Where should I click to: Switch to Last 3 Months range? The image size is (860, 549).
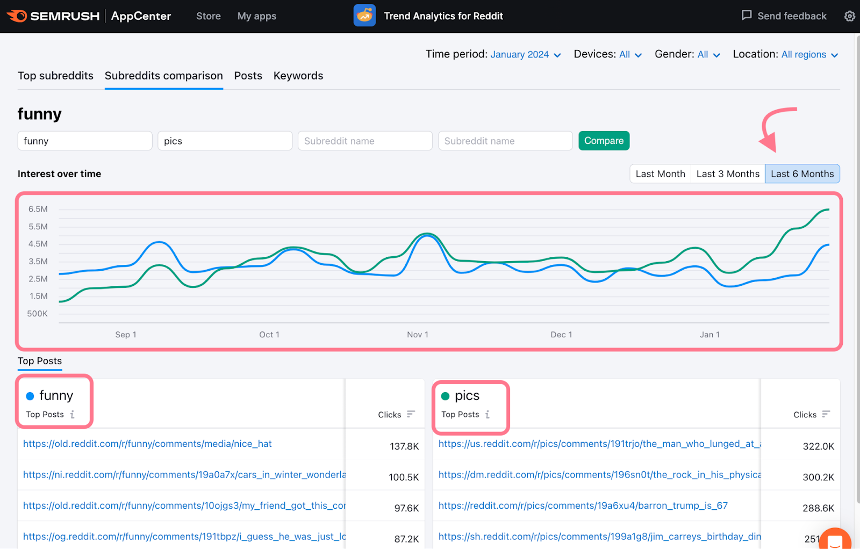point(728,174)
